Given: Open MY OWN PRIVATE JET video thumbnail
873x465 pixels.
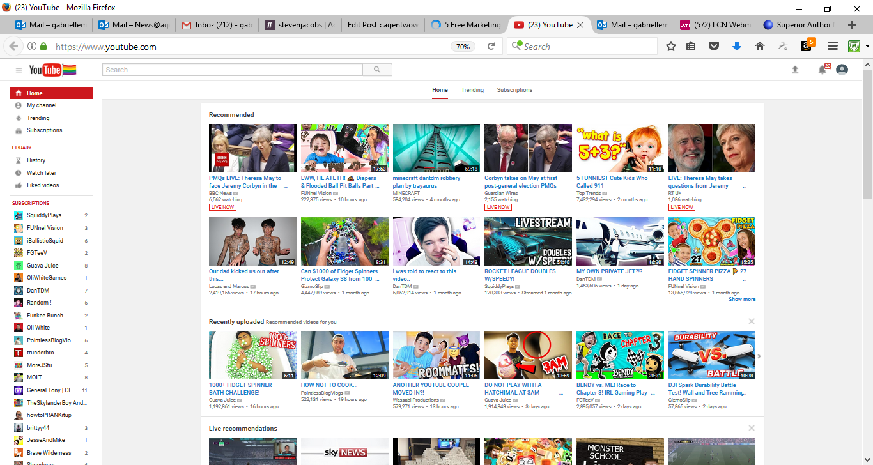Looking at the screenshot, I should point(620,241).
